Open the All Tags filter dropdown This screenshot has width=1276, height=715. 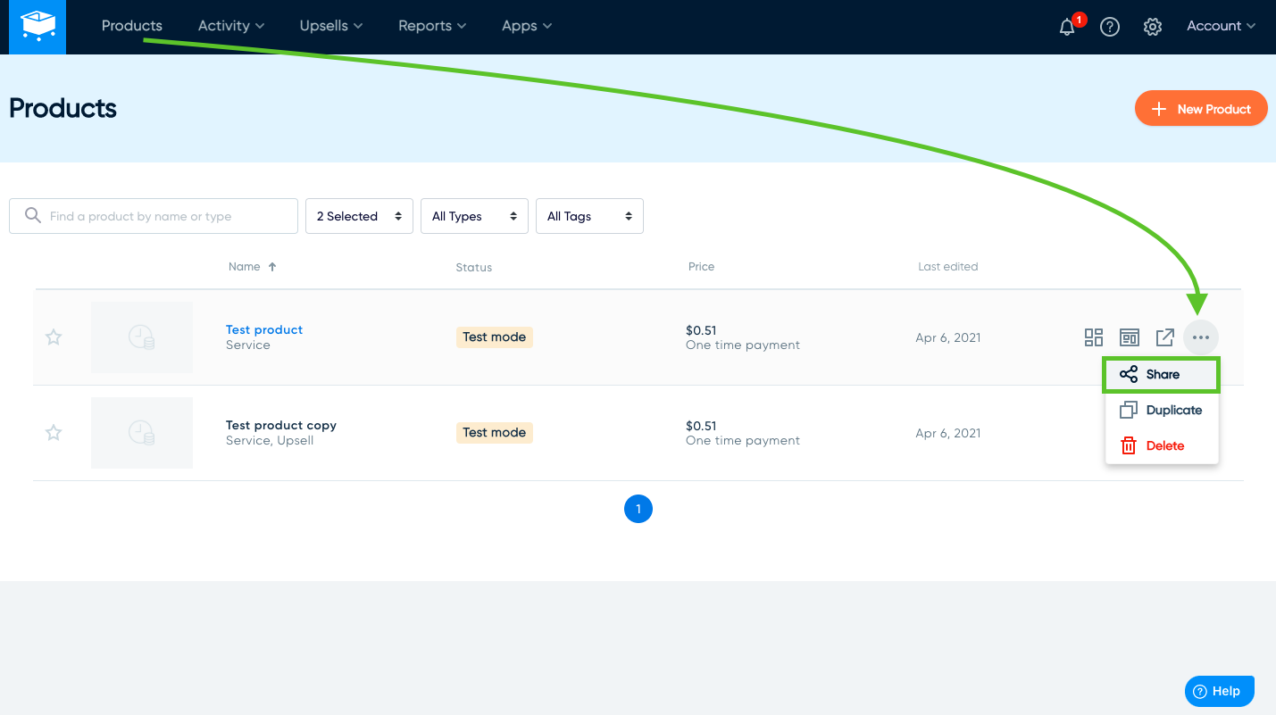coord(589,216)
